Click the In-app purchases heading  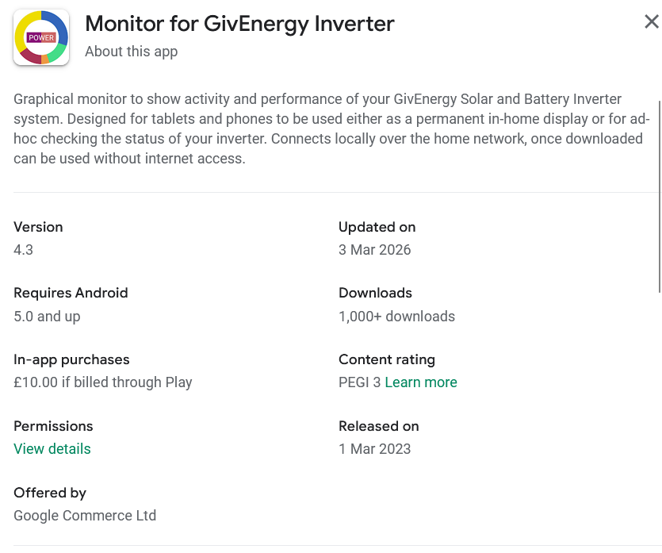coord(71,359)
